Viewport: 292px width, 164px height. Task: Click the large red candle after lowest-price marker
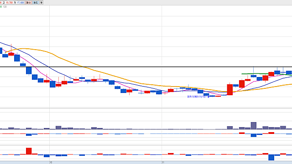pos(230,90)
